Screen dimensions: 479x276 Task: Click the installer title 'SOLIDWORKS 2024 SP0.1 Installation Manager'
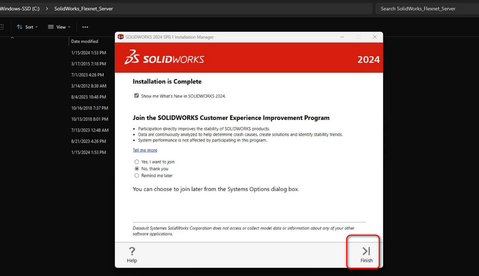pyautogui.click(x=170, y=37)
